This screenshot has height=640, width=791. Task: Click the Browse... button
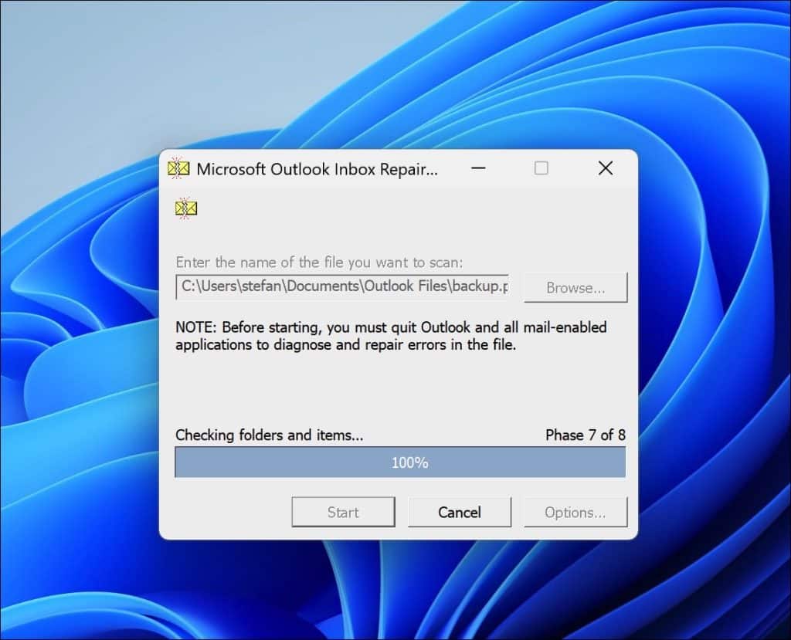(x=575, y=287)
